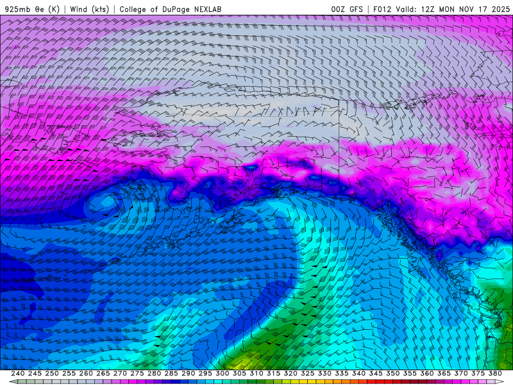Click the right arrow end of the color bar
Viewport: 513px width, 385px height.
pos(500,382)
